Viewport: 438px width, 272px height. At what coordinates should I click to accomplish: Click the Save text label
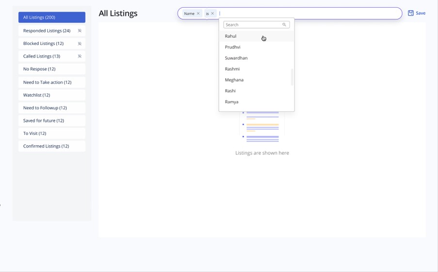pos(421,13)
